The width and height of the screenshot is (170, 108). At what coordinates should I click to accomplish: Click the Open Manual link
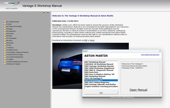[138, 90]
